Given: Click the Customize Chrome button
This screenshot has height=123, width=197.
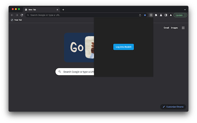Looking at the screenshot, I should [173, 107].
